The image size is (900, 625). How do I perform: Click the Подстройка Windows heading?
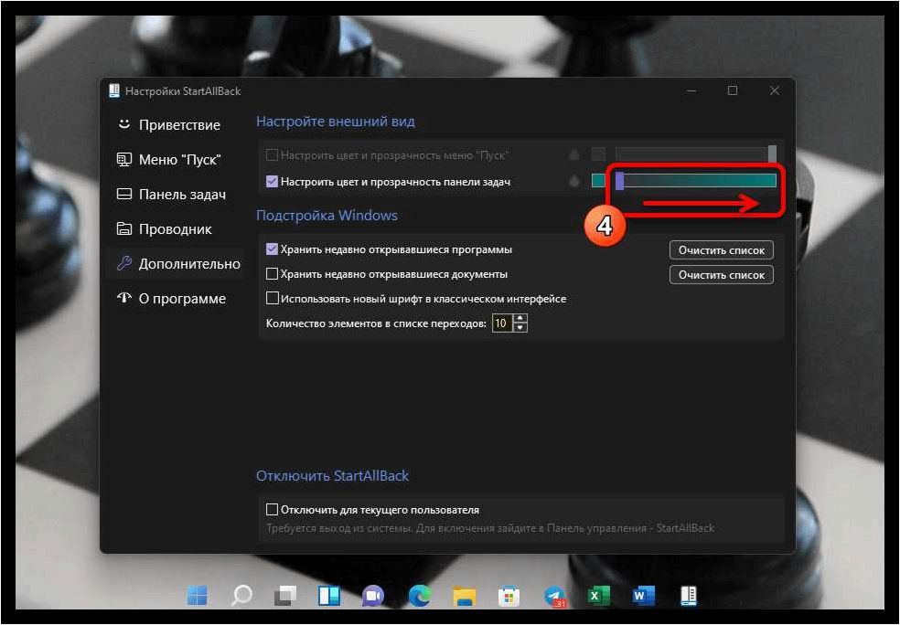tap(327, 216)
